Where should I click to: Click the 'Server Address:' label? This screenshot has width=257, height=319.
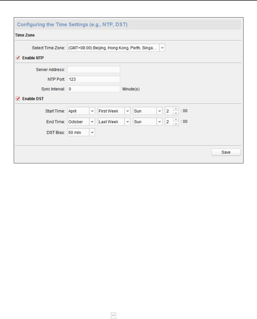point(51,70)
